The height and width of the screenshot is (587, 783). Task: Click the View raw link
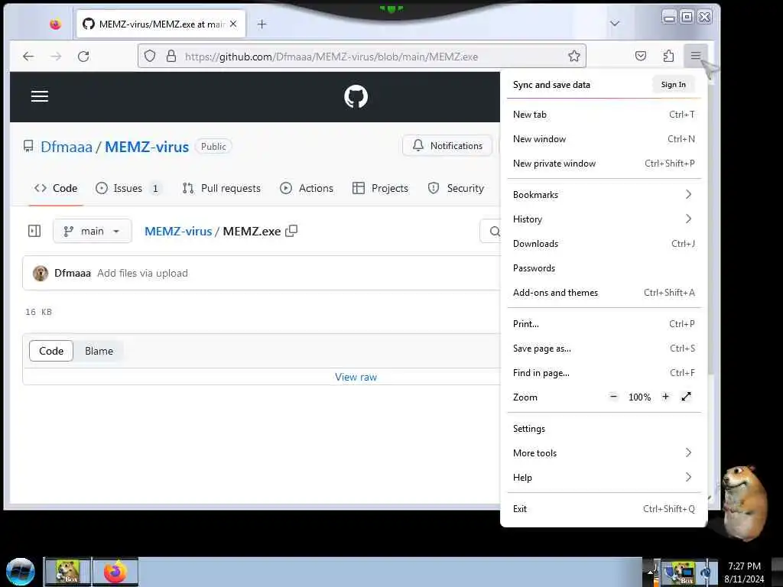pyautogui.click(x=356, y=377)
